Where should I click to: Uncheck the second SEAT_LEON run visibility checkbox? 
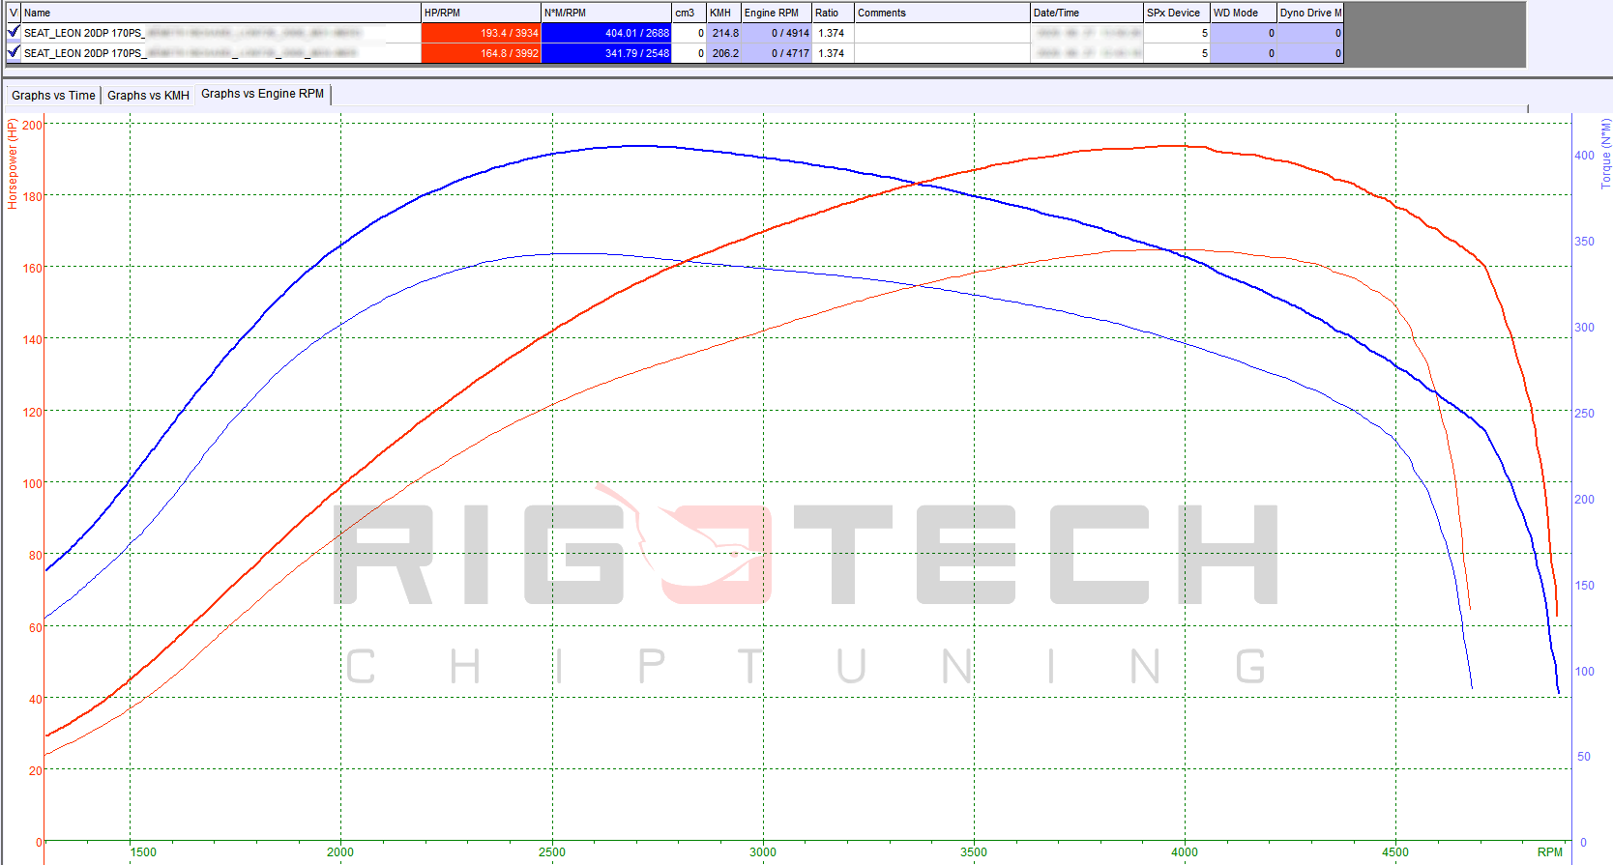14,52
